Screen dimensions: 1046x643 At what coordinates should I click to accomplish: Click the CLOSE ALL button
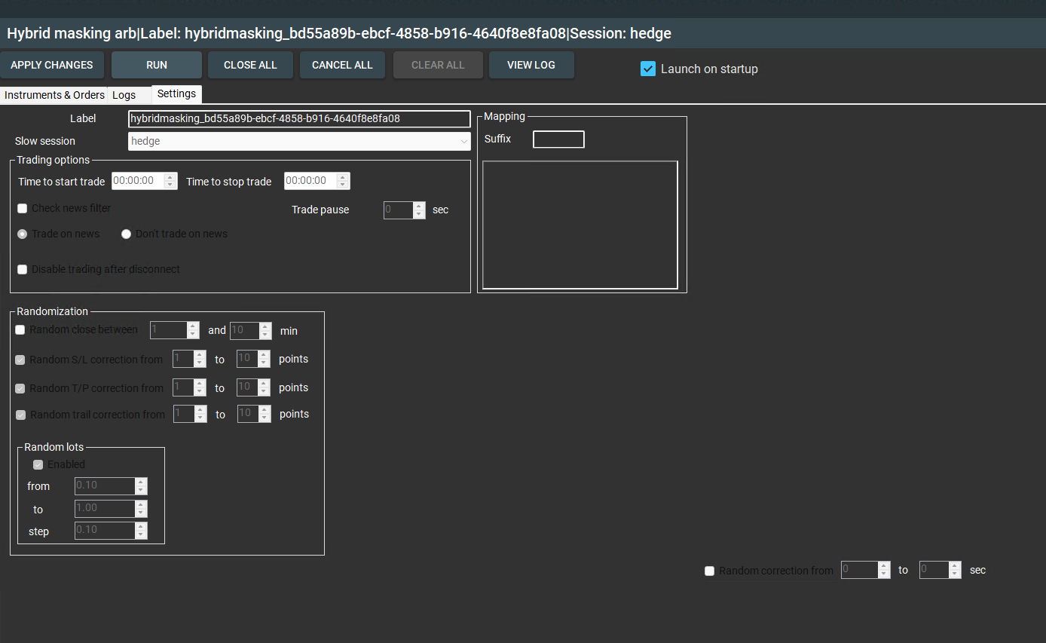[250, 65]
